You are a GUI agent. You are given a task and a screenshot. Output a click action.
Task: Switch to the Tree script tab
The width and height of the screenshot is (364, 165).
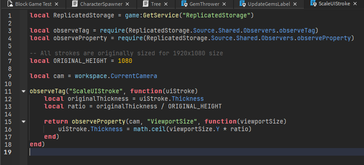click(155, 4)
